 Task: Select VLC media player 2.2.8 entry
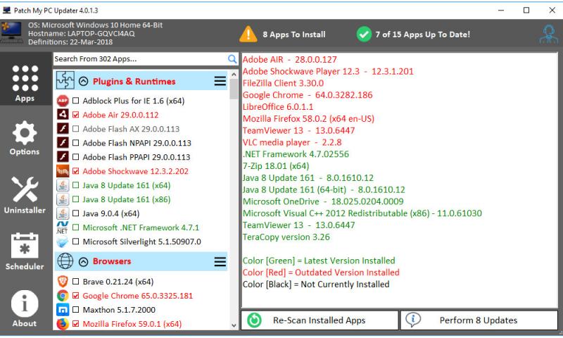292,143
